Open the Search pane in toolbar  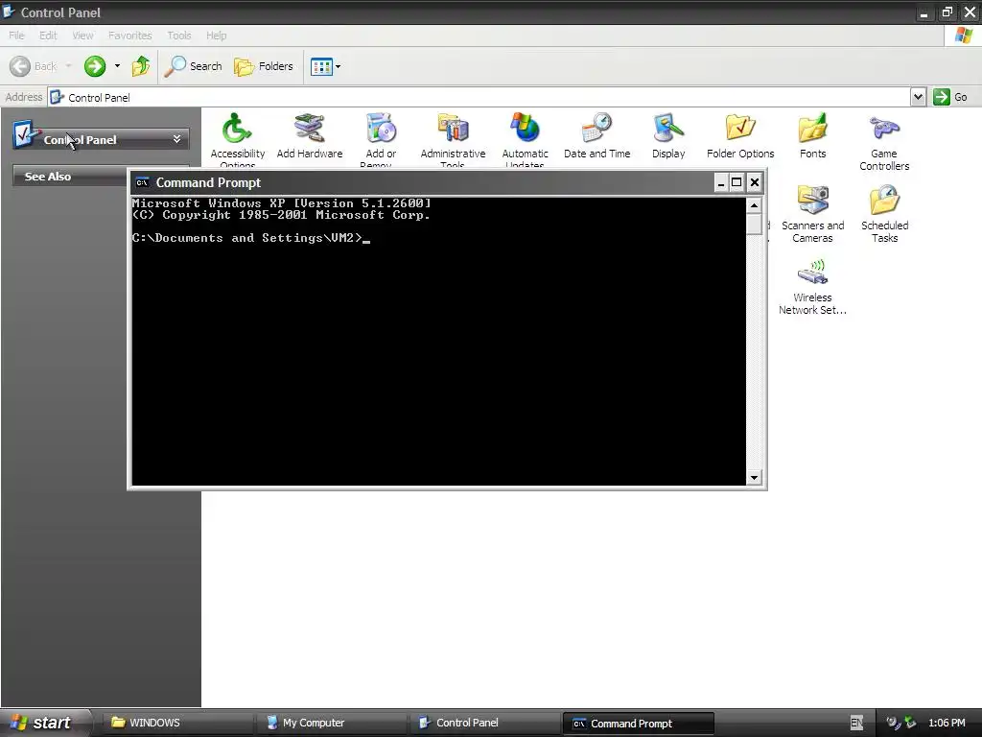tap(193, 66)
